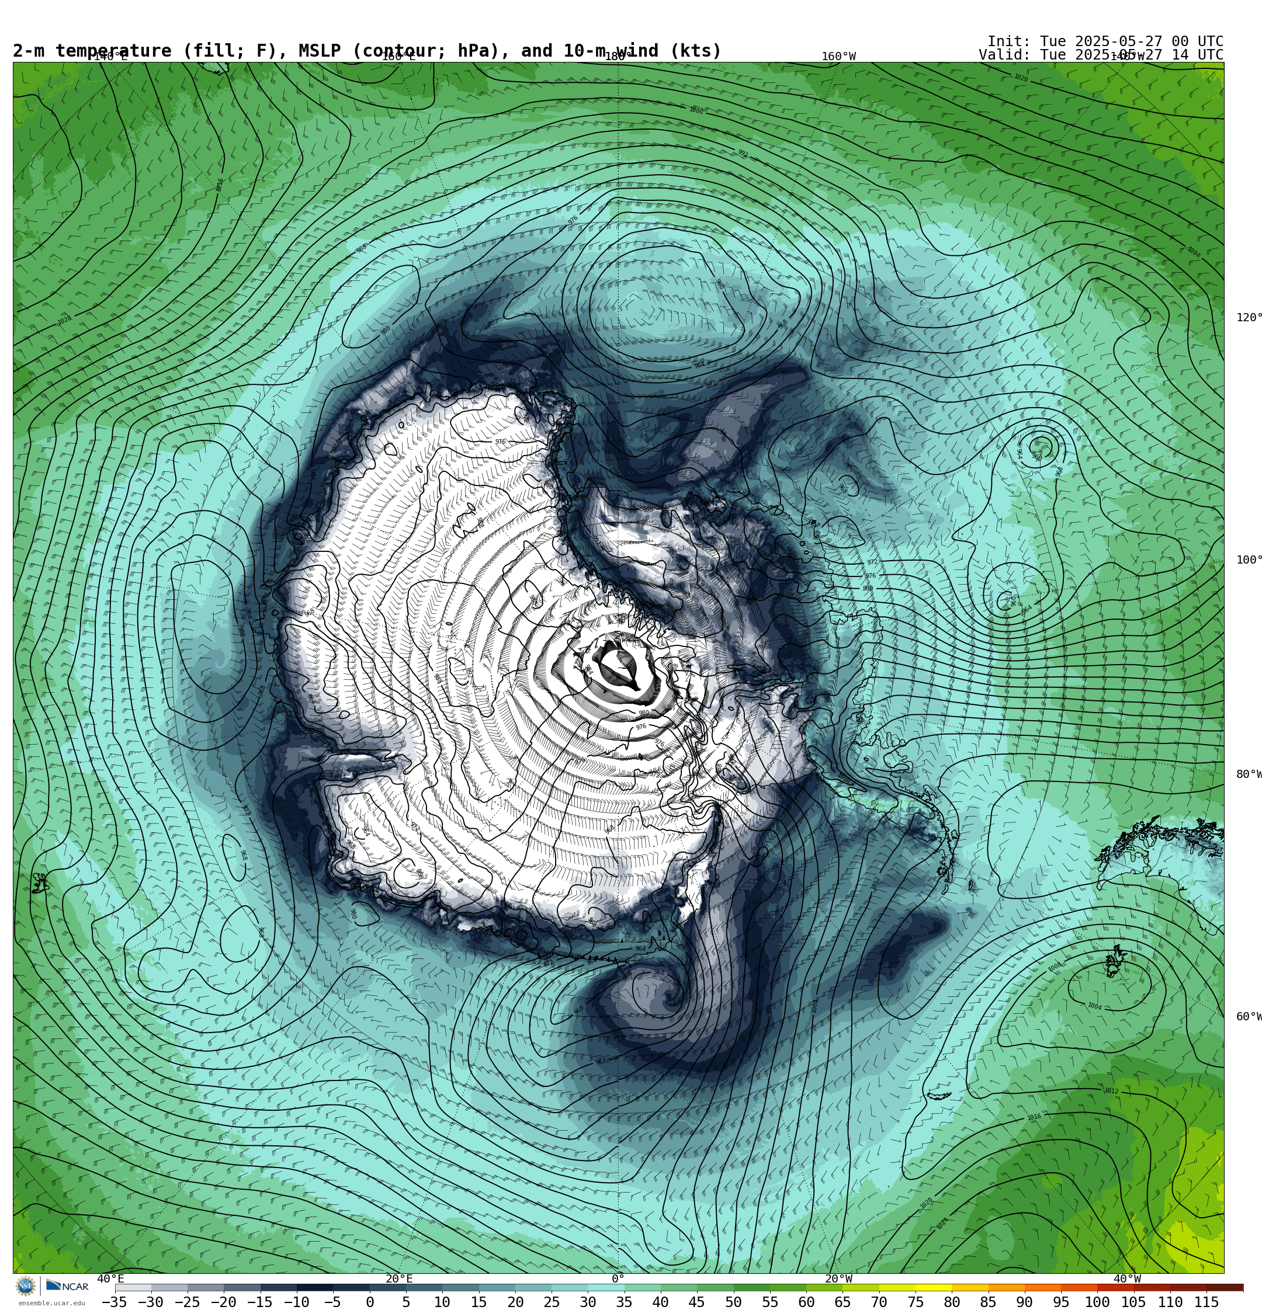The height and width of the screenshot is (1310, 1262).
Task: Click the 100 tick label on the color bar
Action: [1097, 1302]
